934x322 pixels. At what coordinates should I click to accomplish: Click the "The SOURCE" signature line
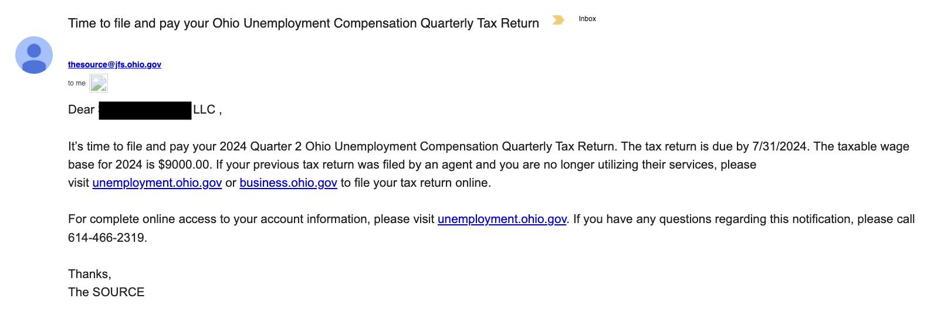click(106, 292)
